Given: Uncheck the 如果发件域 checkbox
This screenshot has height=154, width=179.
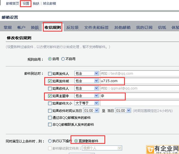Looking at the screenshot, I should point(50,81).
